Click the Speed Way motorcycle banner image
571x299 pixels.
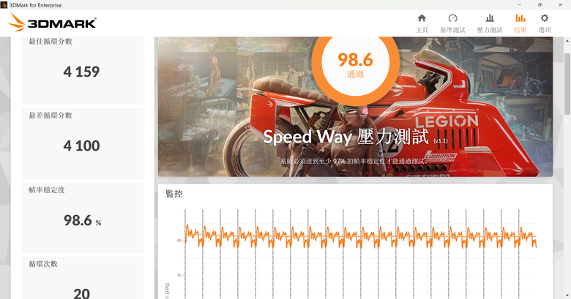pos(355,107)
